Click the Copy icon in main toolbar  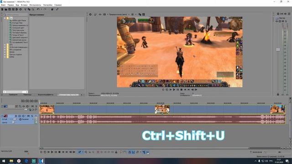[29, 9]
